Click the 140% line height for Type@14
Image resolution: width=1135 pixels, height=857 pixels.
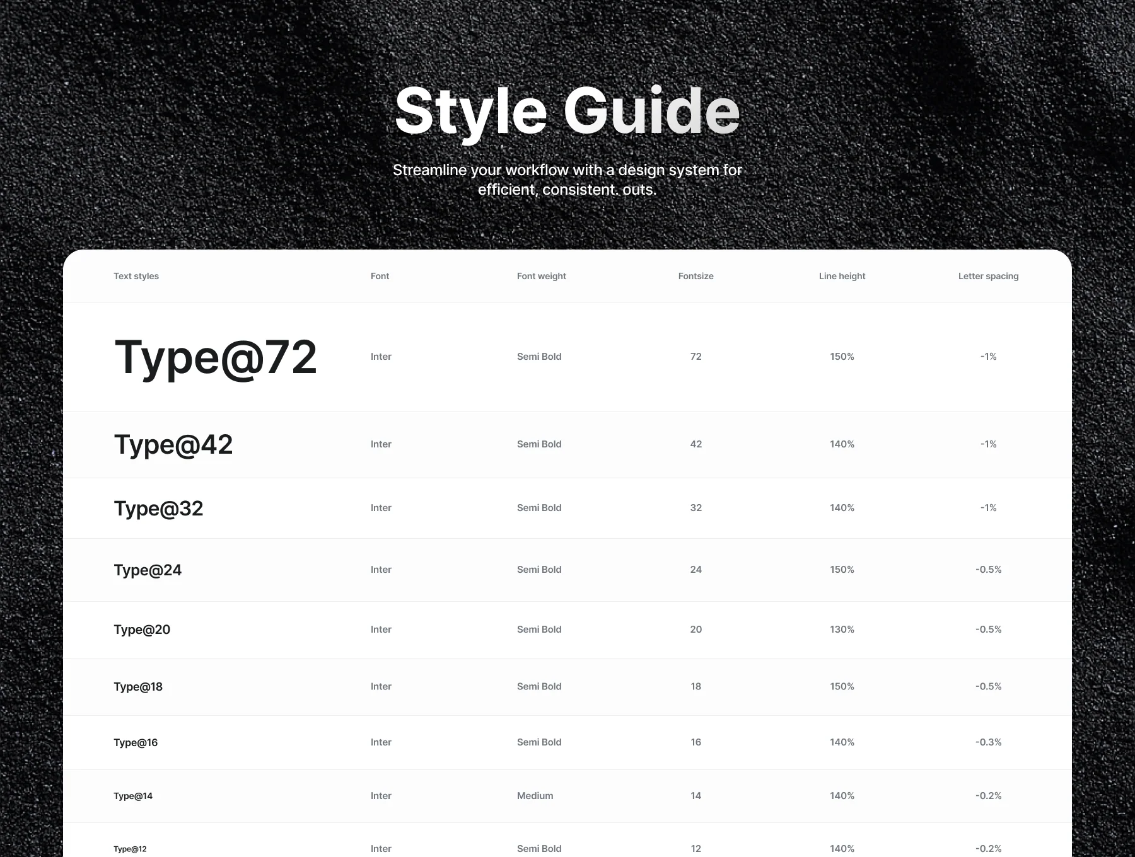[842, 796]
